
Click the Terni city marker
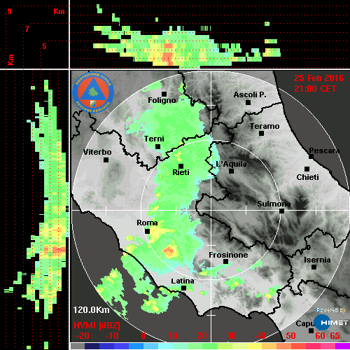pyautogui.click(x=158, y=146)
